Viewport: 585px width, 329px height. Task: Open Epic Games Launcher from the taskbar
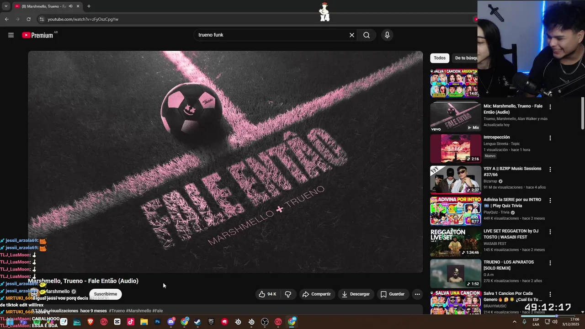(x=211, y=322)
